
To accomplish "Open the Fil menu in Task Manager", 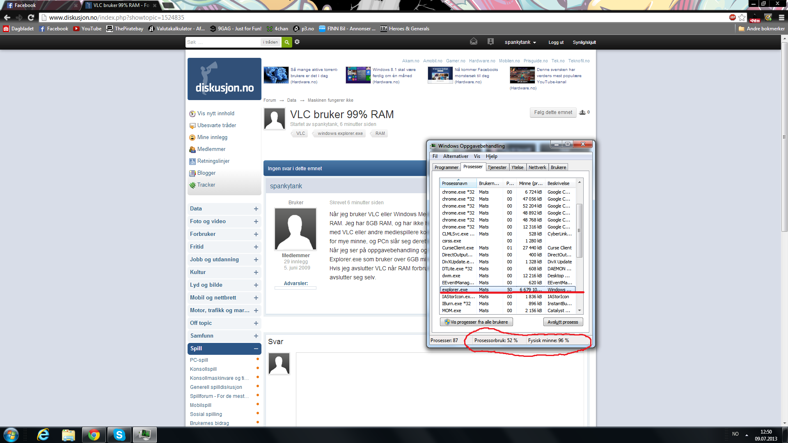I will click(x=435, y=156).
